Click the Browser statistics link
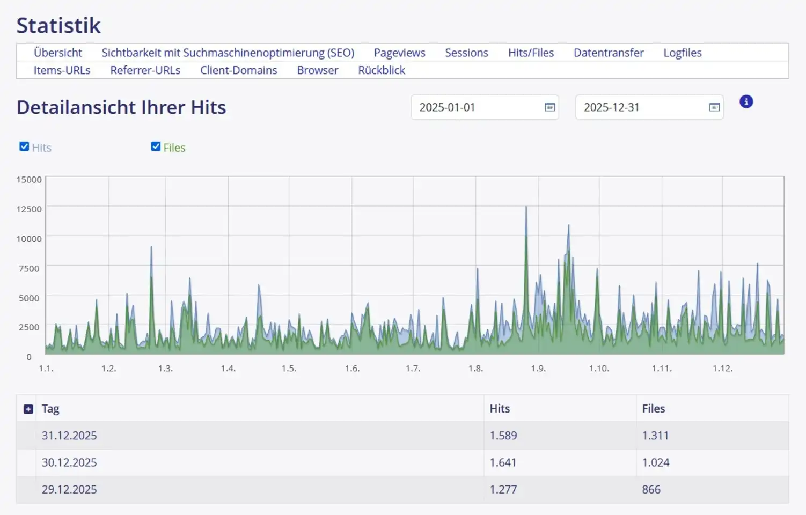The width and height of the screenshot is (806, 515). (318, 70)
